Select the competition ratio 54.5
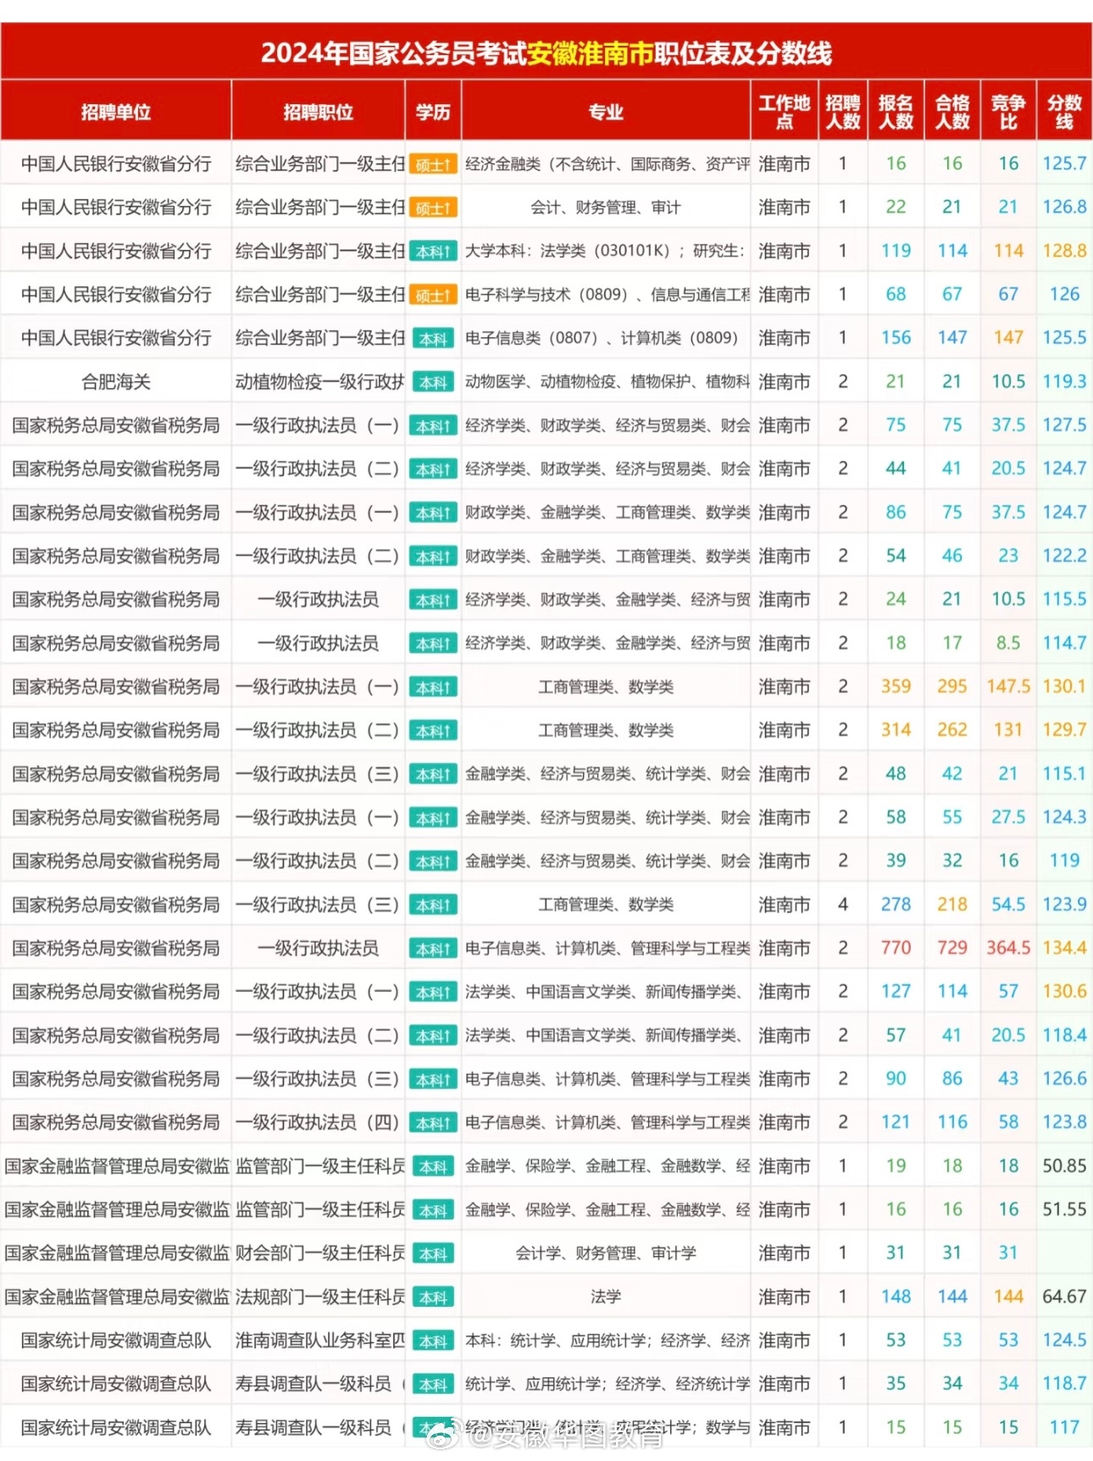 pos(1008,905)
